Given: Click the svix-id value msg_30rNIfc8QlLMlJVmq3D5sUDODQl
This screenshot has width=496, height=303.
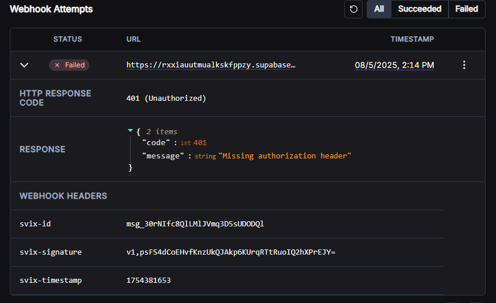Looking at the screenshot, I should 195,224.
